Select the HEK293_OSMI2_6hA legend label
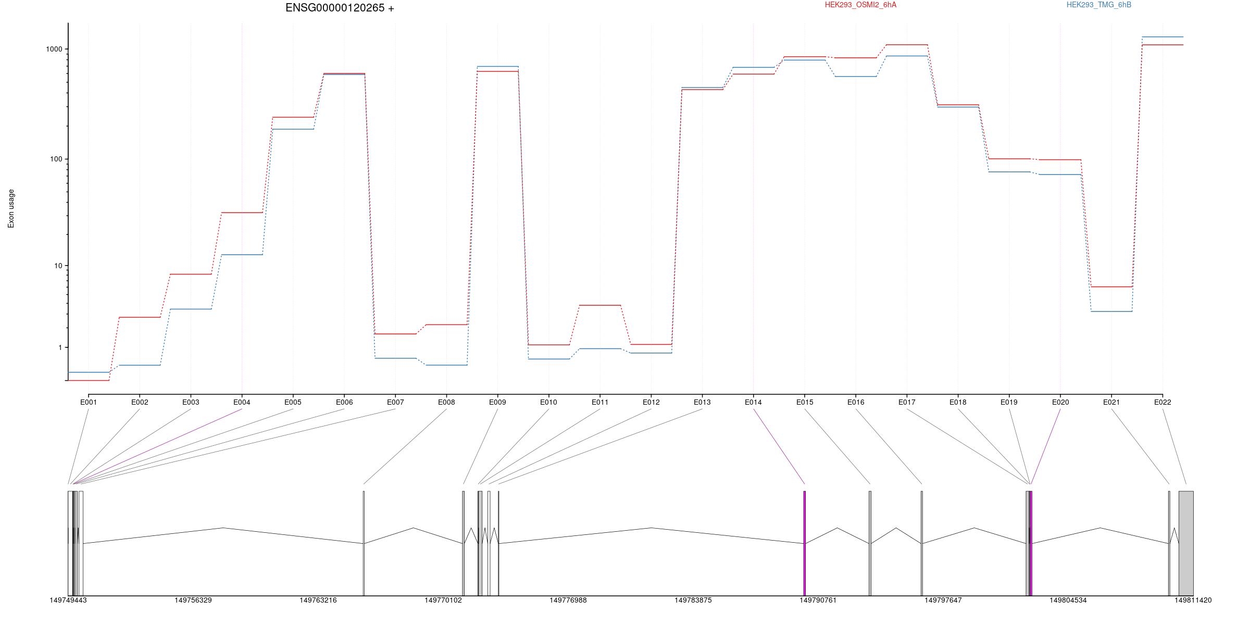Viewport: 1250px width, 625px height. click(x=860, y=5)
